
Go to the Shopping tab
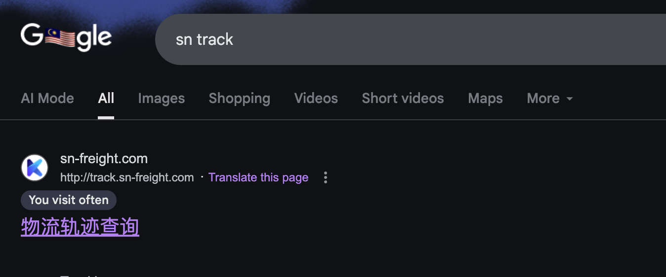[240, 99]
